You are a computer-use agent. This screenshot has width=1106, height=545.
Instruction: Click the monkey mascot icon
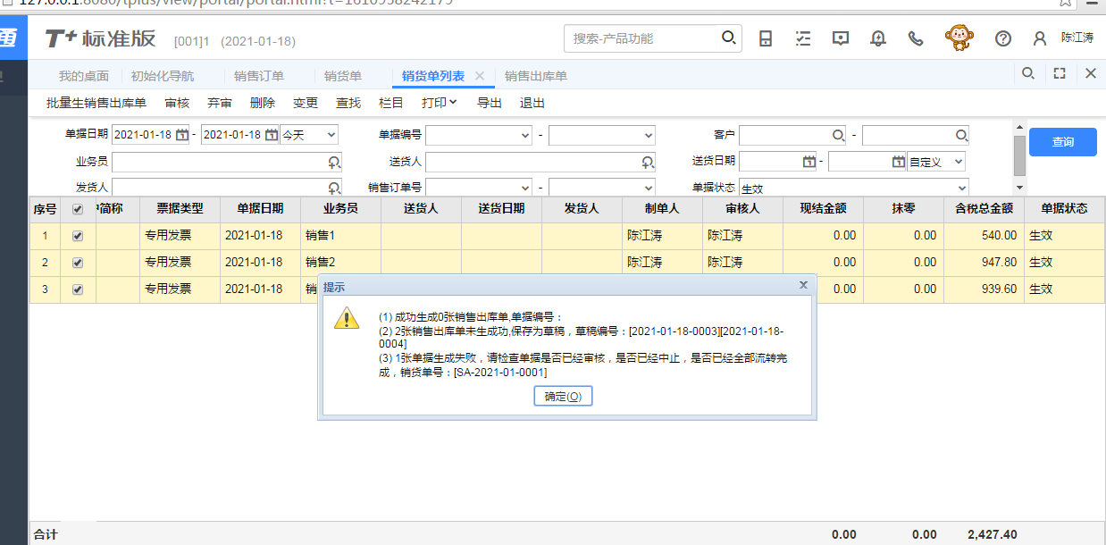(x=959, y=38)
